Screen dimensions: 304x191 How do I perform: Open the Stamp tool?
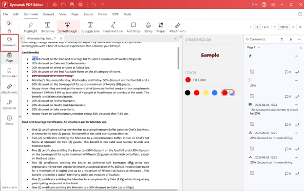point(148,27)
